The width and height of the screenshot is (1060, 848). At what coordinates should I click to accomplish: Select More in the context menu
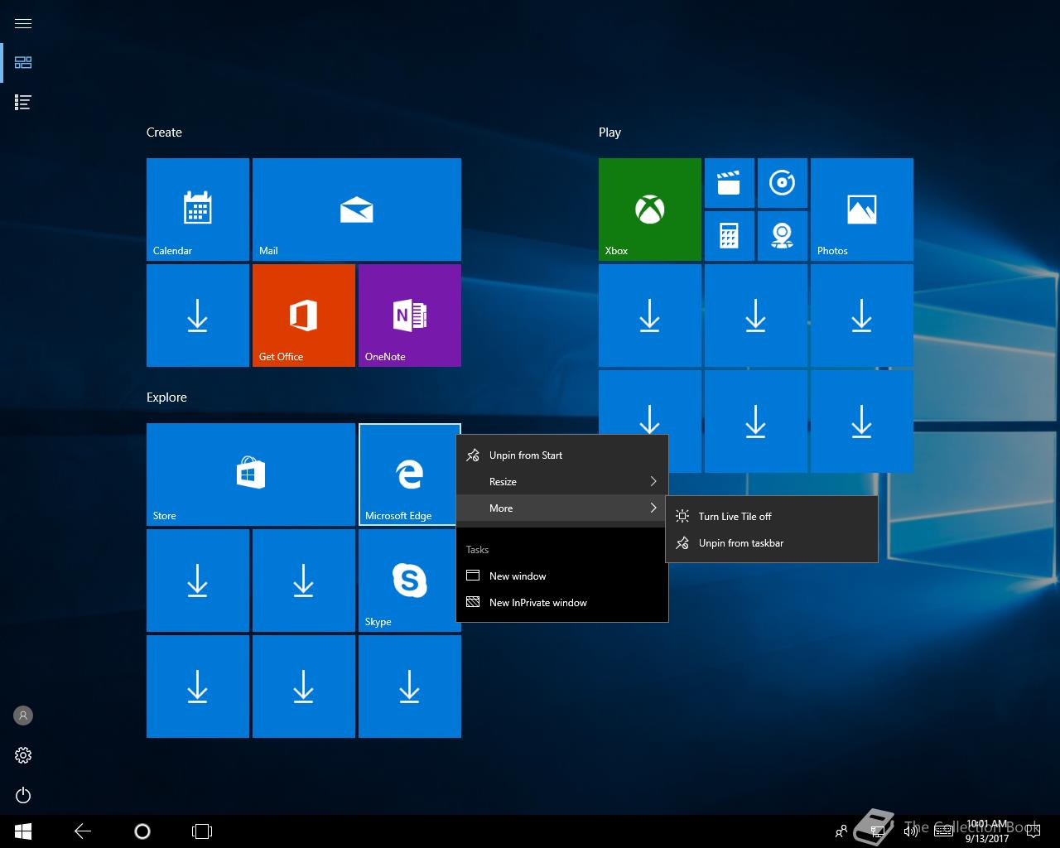562,508
